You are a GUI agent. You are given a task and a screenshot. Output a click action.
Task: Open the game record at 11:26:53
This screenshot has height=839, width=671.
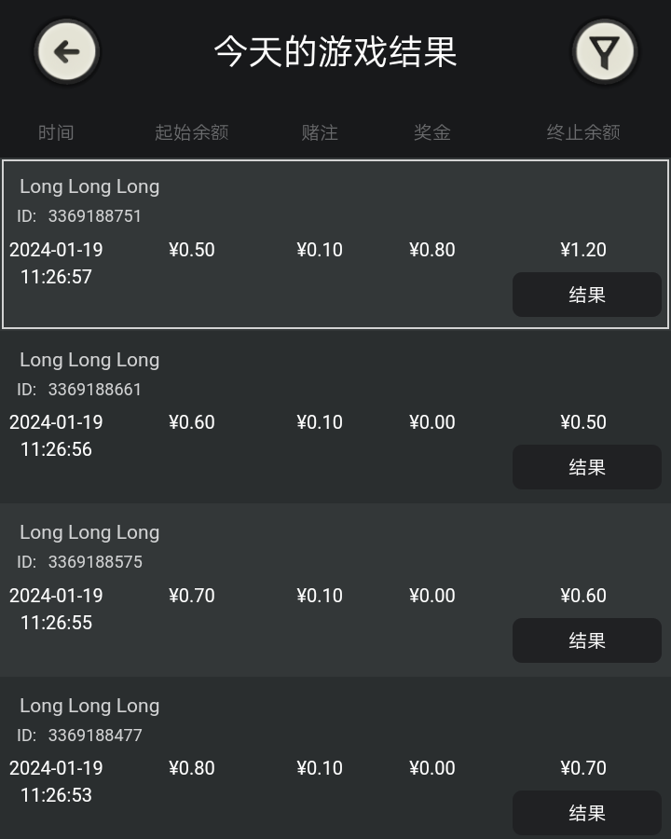click(280, 718)
